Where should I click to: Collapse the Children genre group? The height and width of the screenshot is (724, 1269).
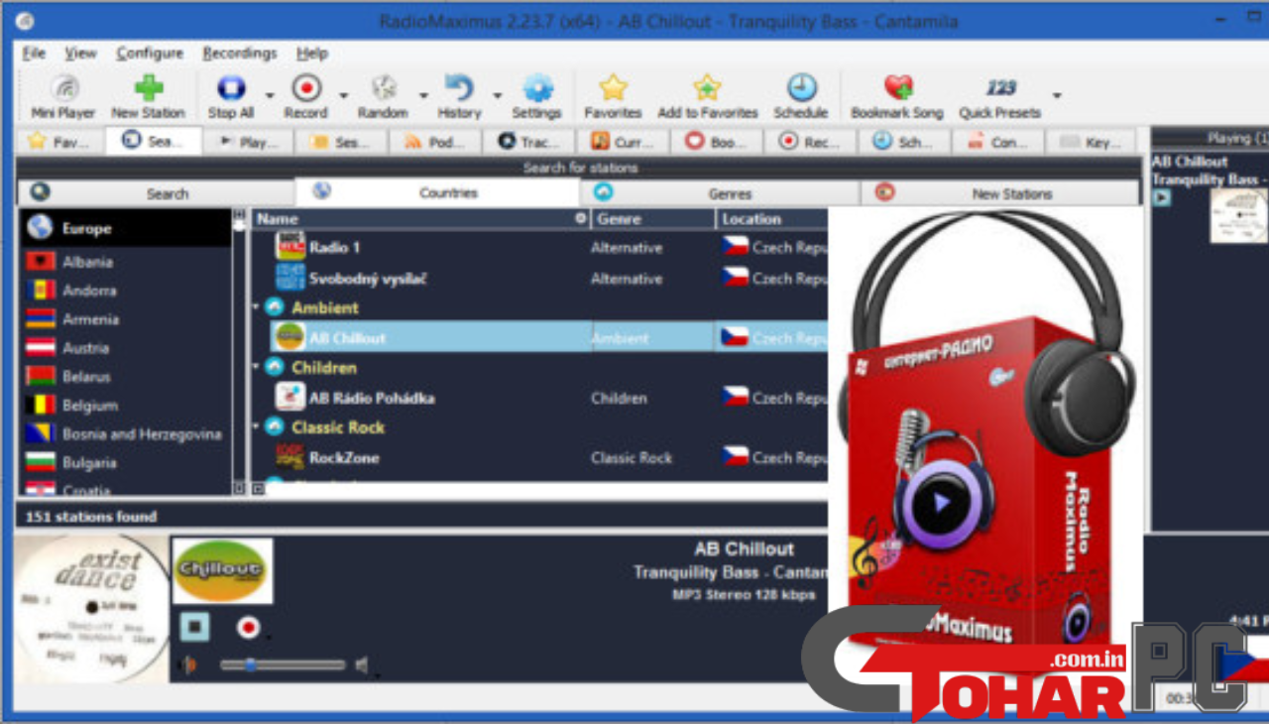(257, 368)
